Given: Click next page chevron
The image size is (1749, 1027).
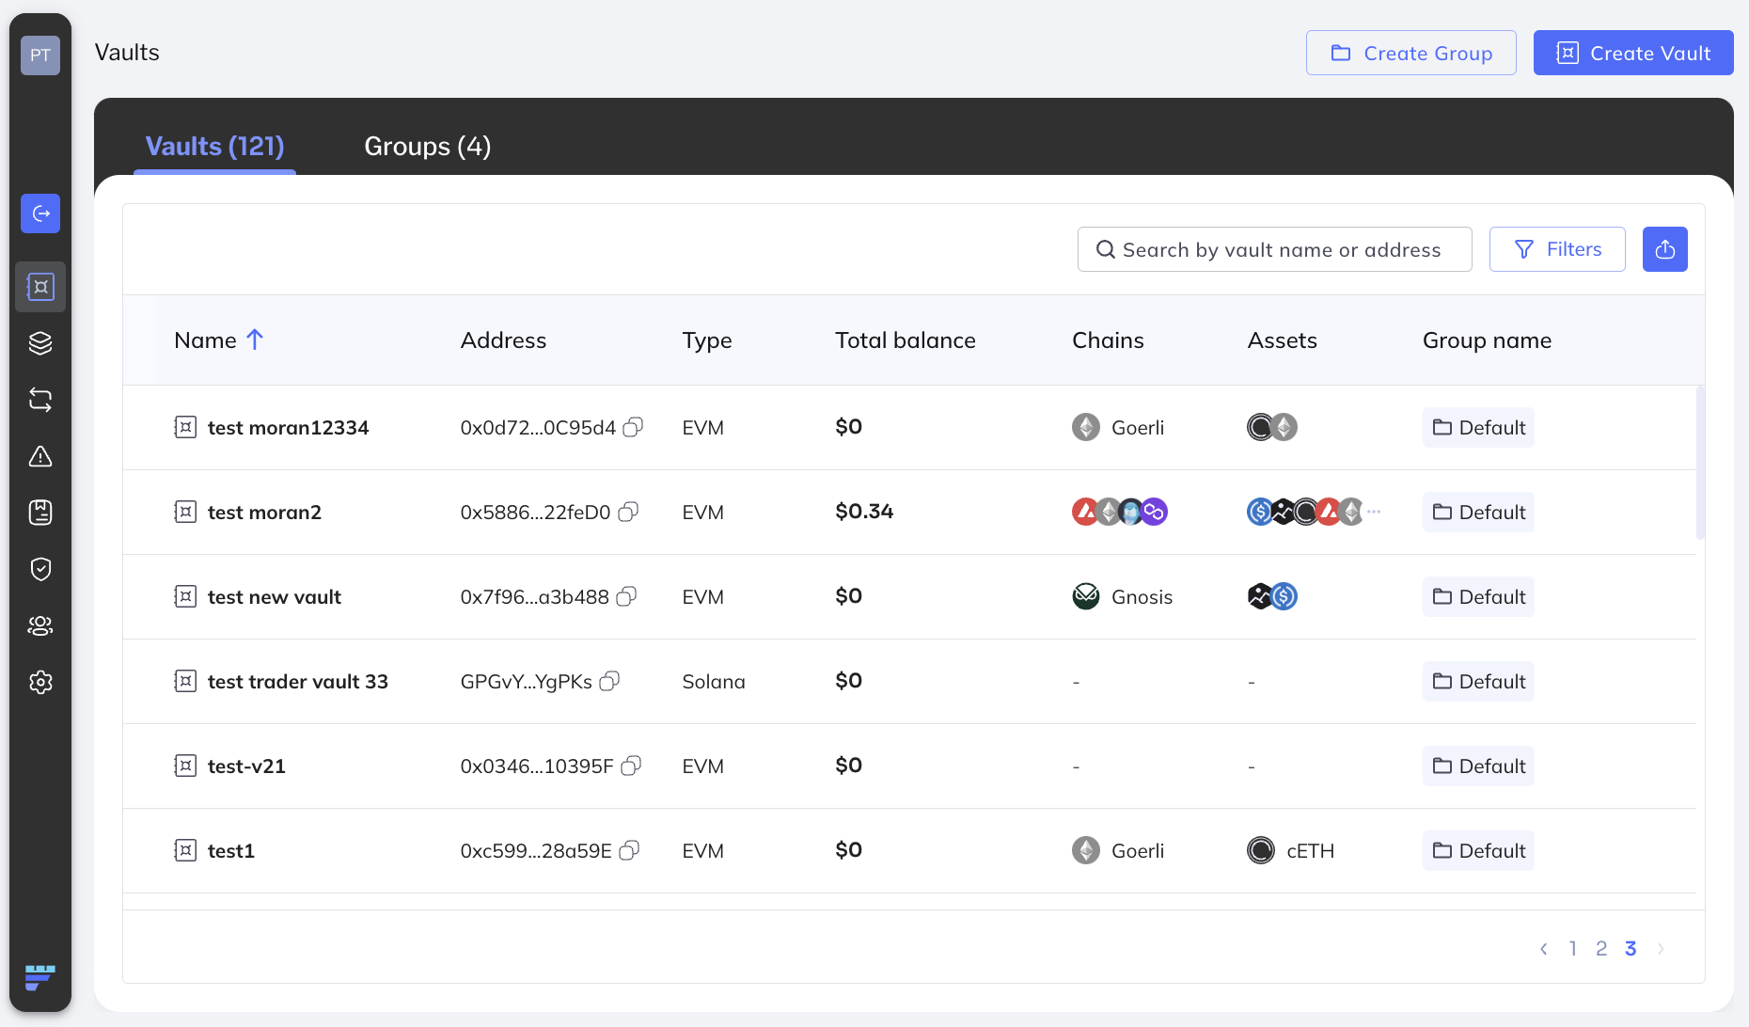Looking at the screenshot, I should [1661, 949].
